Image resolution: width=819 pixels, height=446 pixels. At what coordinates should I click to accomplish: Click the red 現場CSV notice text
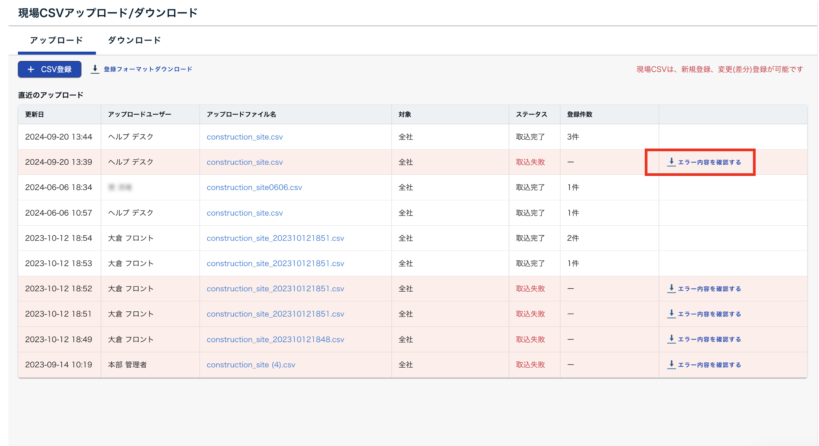[x=720, y=69]
